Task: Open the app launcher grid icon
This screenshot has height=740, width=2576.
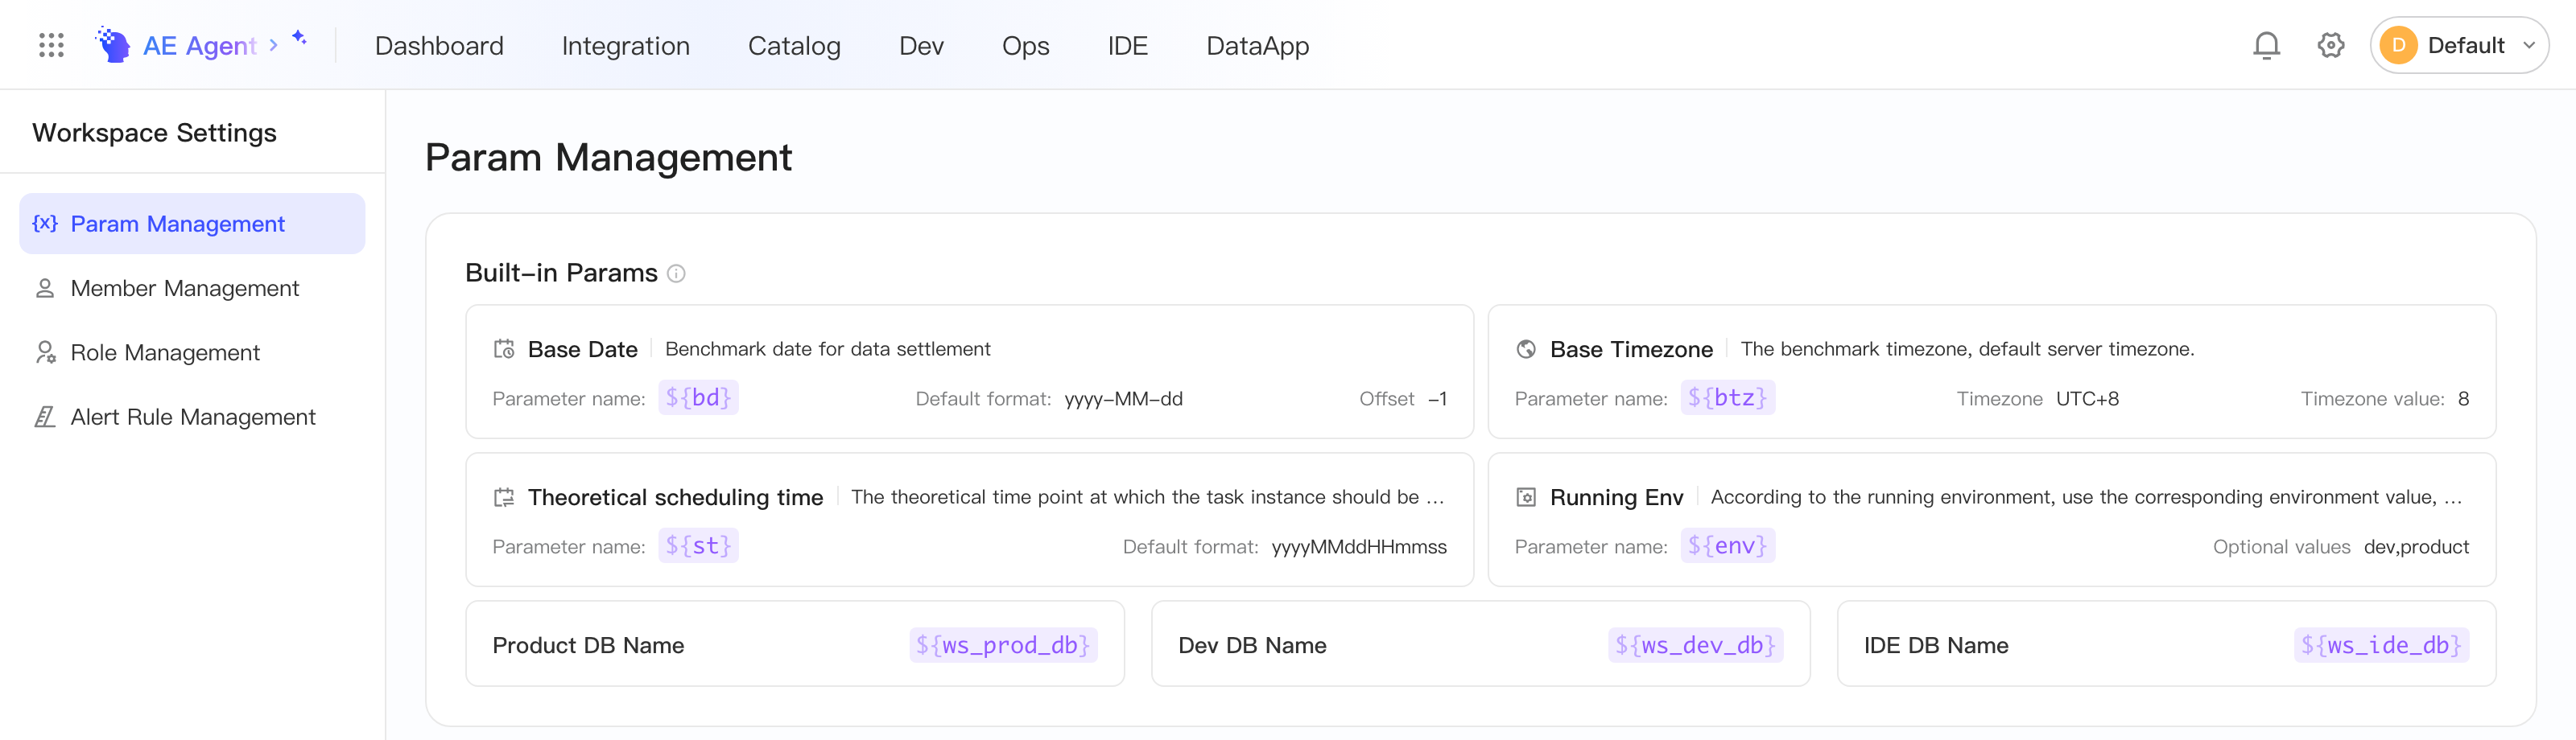Action: tap(51, 45)
